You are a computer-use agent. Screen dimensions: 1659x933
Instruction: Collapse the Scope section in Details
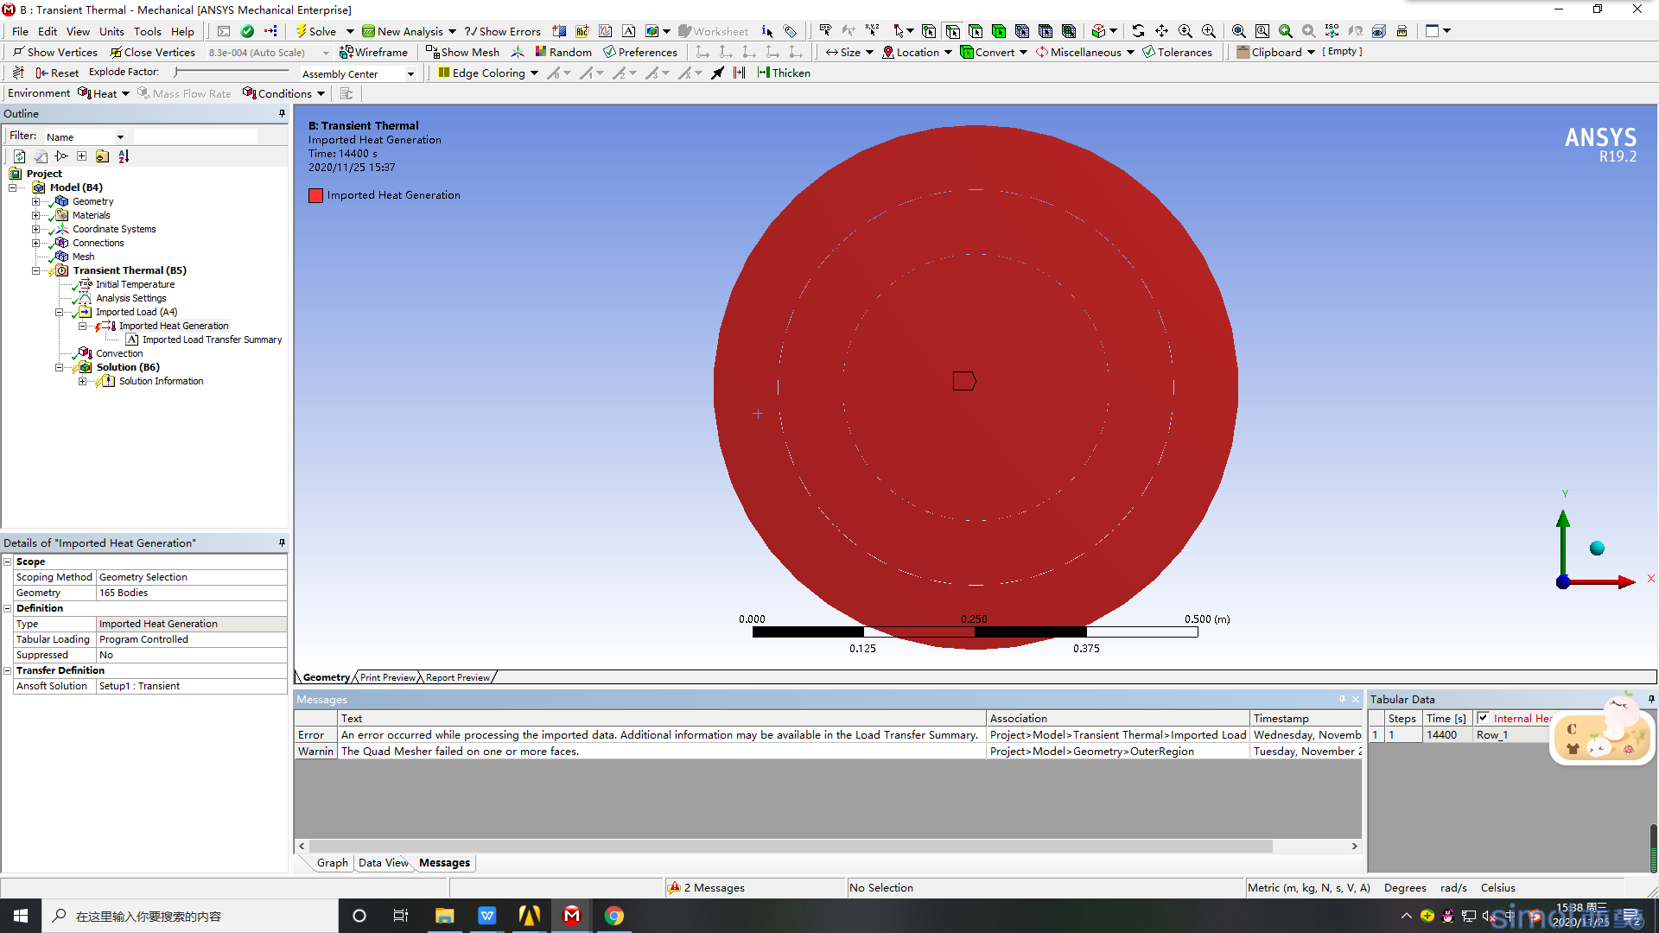8,562
